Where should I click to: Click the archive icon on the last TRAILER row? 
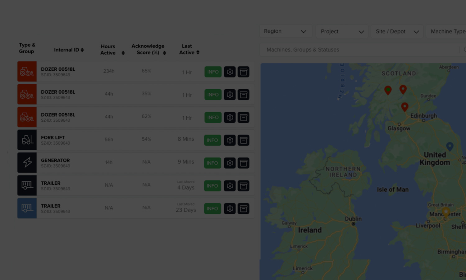[x=244, y=208]
